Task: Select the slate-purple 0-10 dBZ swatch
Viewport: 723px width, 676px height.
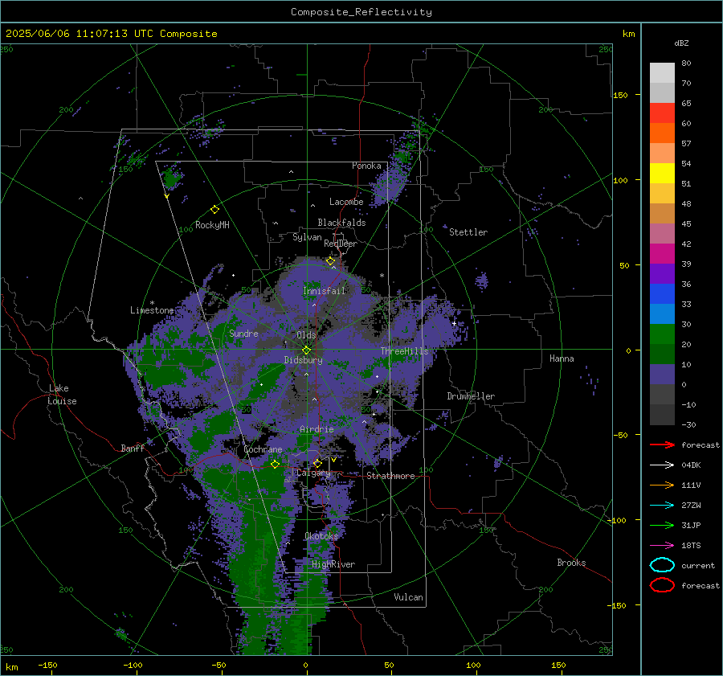Action: point(662,375)
